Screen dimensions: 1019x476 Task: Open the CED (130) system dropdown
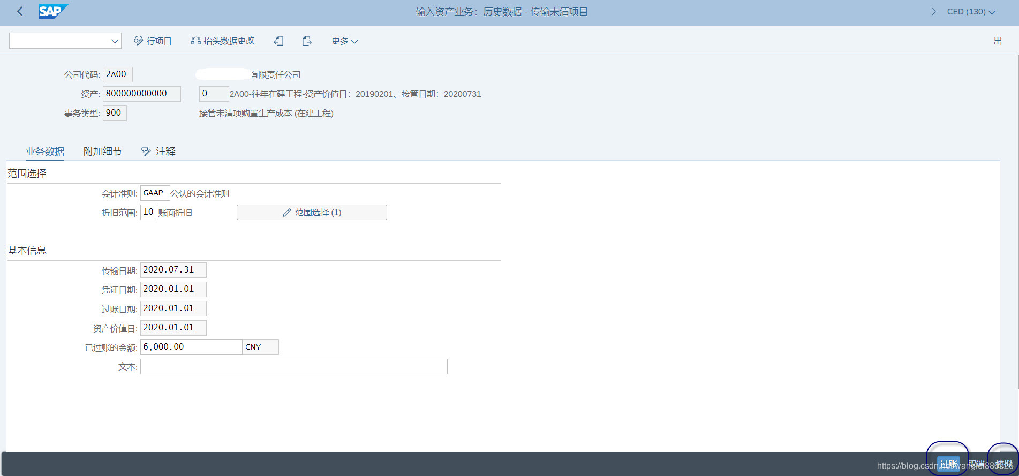pos(971,11)
